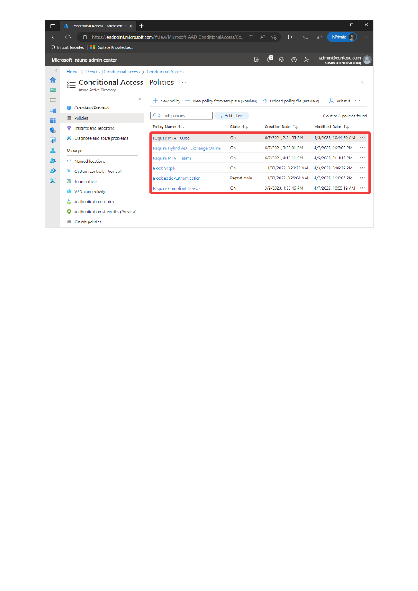Open the Troubleshooting wrench icon in sidebar
The width and height of the screenshot is (418, 591).
click(53, 181)
